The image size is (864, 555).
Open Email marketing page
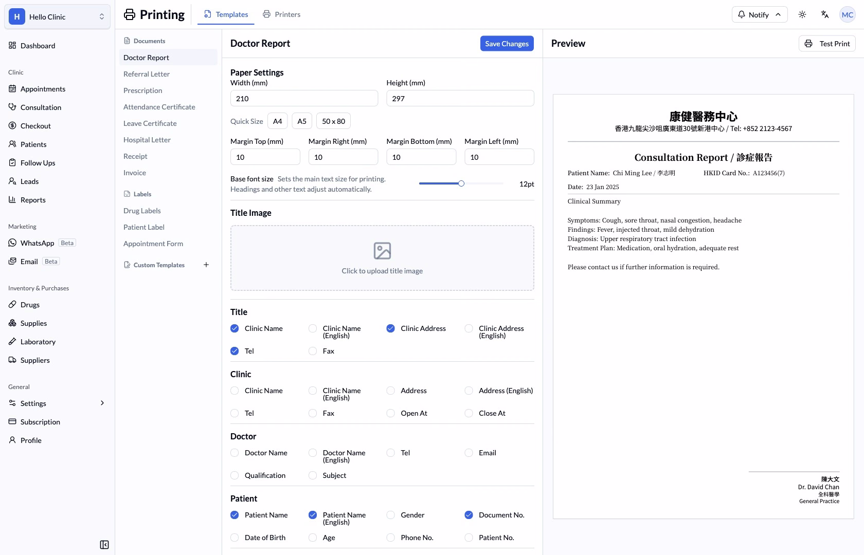pos(57,262)
